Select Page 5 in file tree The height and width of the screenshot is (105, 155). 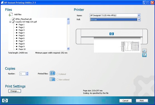21,36
